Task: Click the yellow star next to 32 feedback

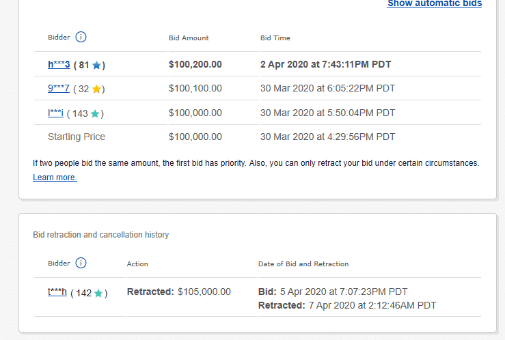Action: click(x=96, y=89)
